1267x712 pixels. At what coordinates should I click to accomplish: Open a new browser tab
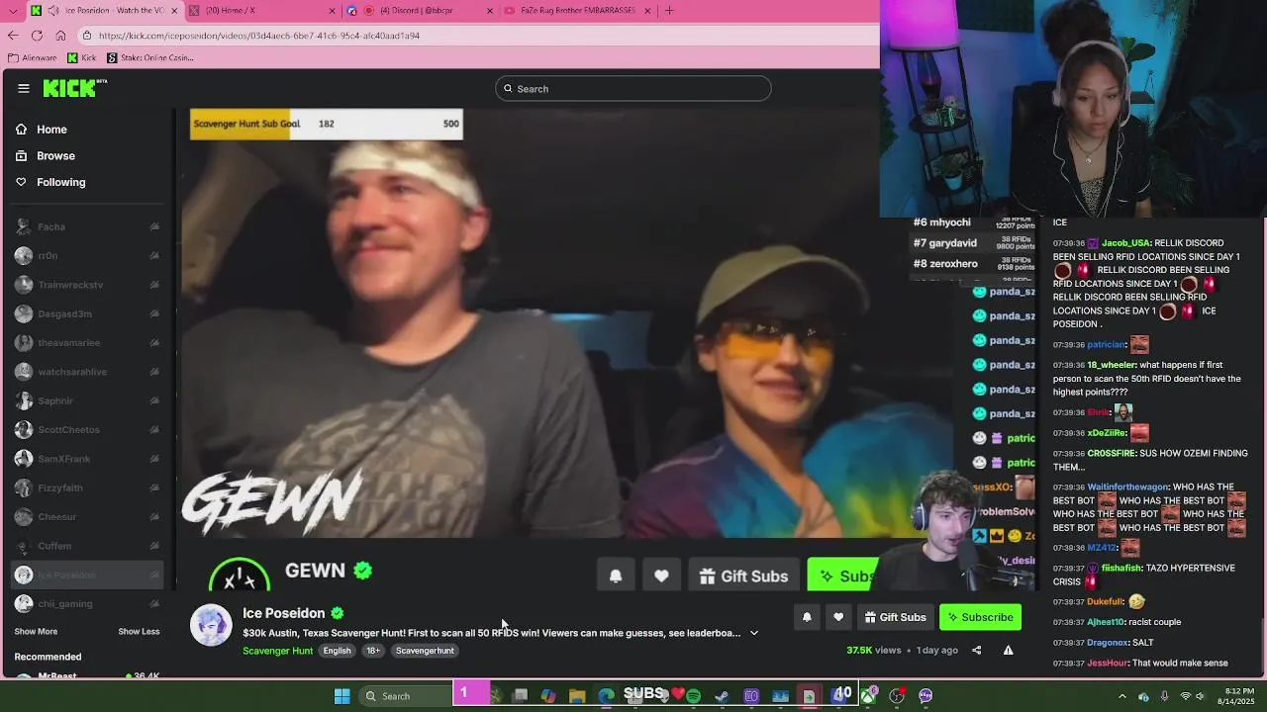(669, 11)
